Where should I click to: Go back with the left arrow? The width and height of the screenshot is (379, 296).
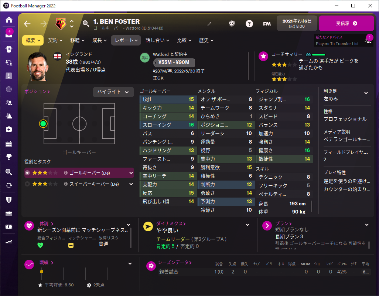[27, 24]
